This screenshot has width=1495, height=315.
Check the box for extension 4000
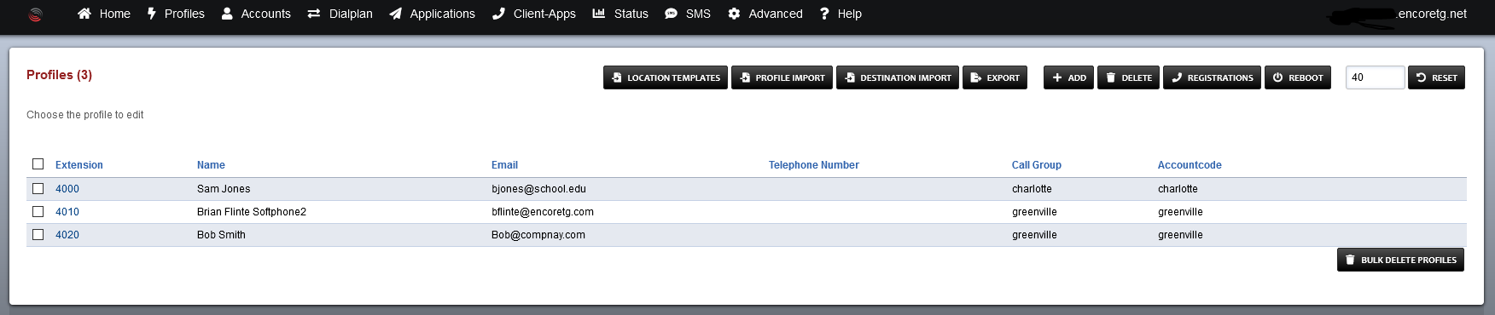click(38, 188)
